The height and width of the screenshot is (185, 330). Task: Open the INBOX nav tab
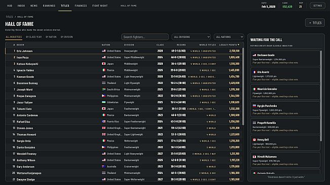coord(21,6)
